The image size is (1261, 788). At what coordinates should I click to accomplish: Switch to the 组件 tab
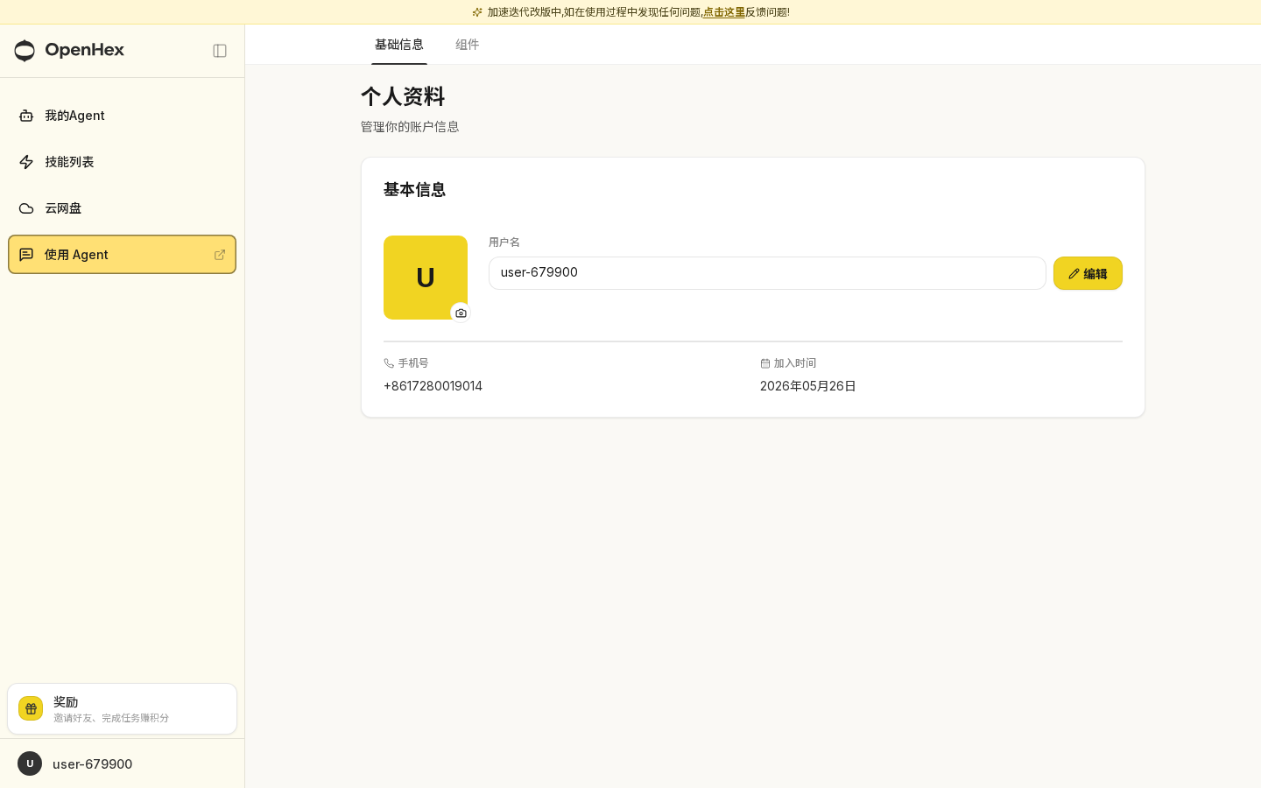point(468,45)
